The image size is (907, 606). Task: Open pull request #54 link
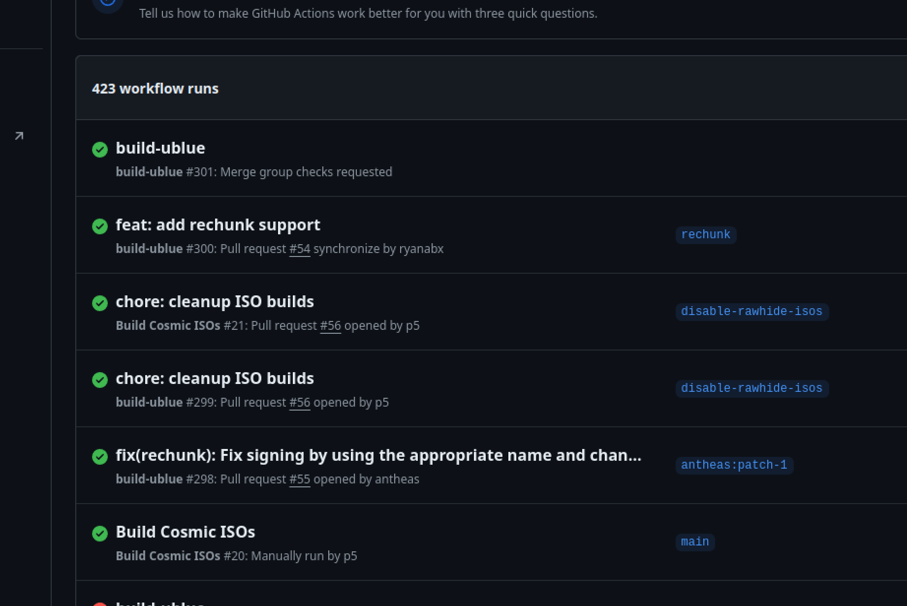pos(300,249)
